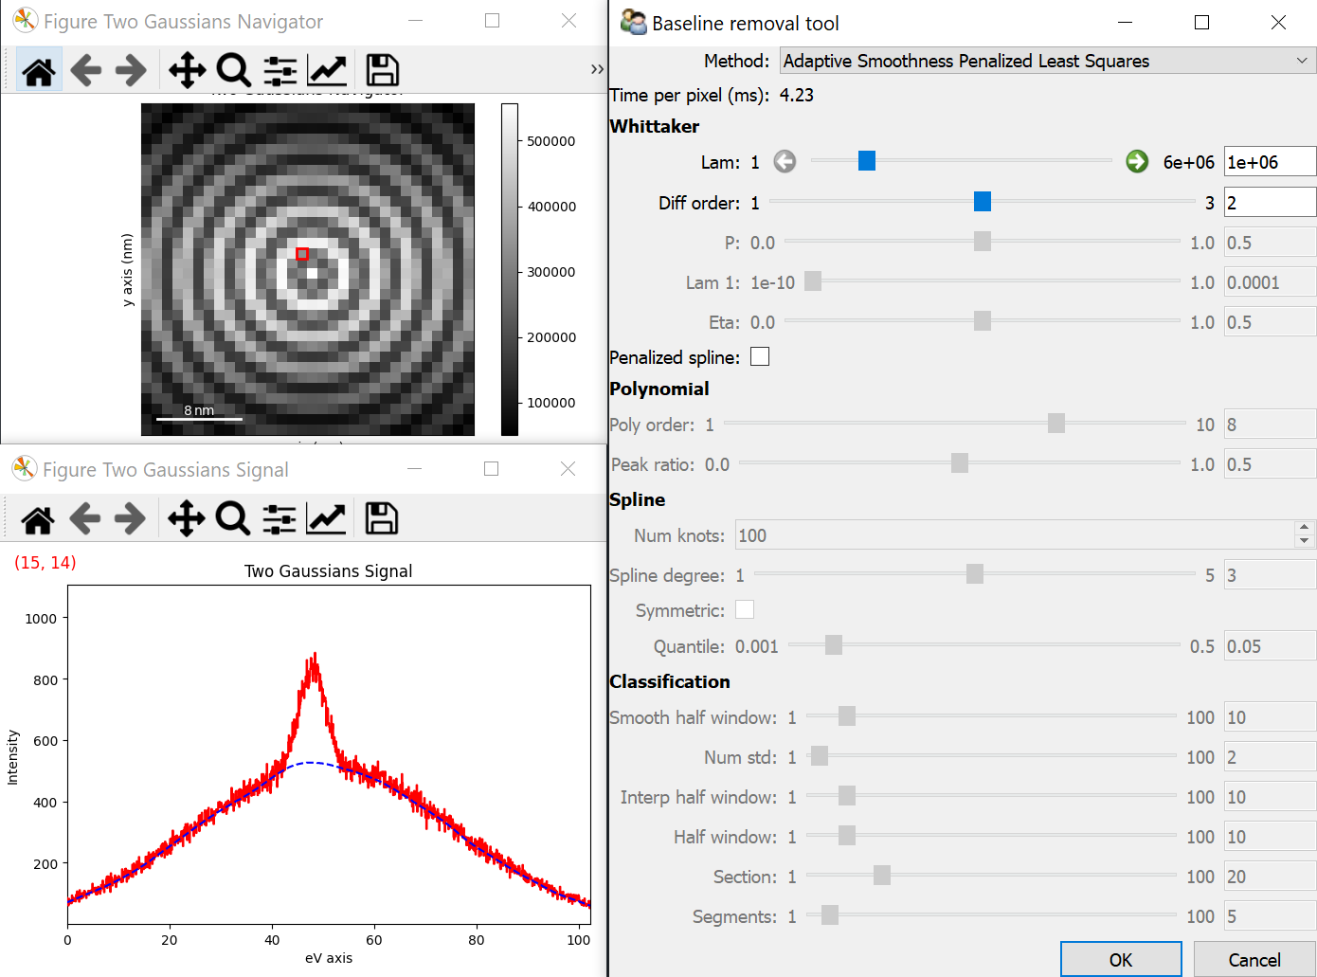Activate Zoom tool in Navigator toolbar

(233, 71)
